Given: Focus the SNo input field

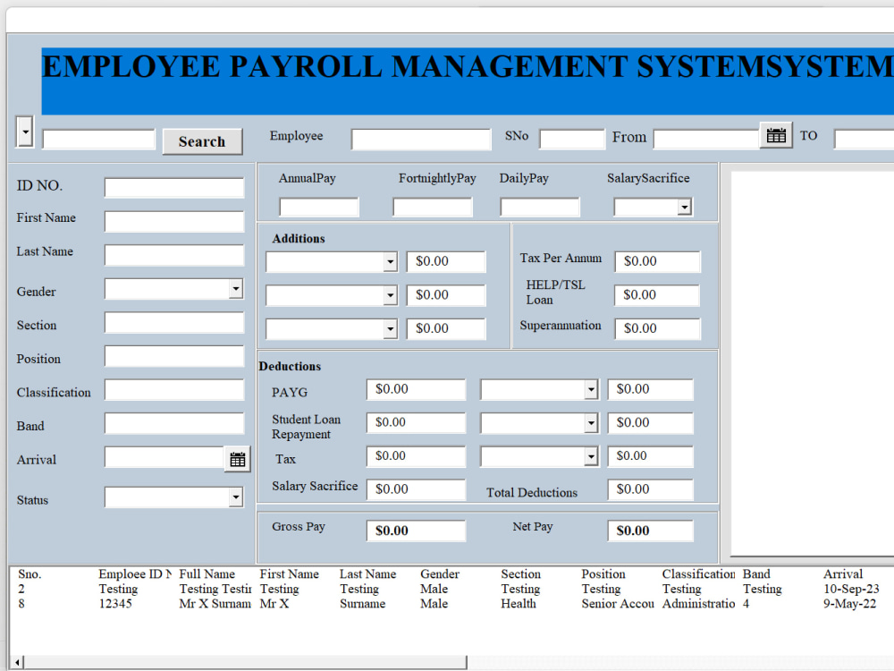Looking at the screenshot, I should pyautogui.click(x=572, y=140).
